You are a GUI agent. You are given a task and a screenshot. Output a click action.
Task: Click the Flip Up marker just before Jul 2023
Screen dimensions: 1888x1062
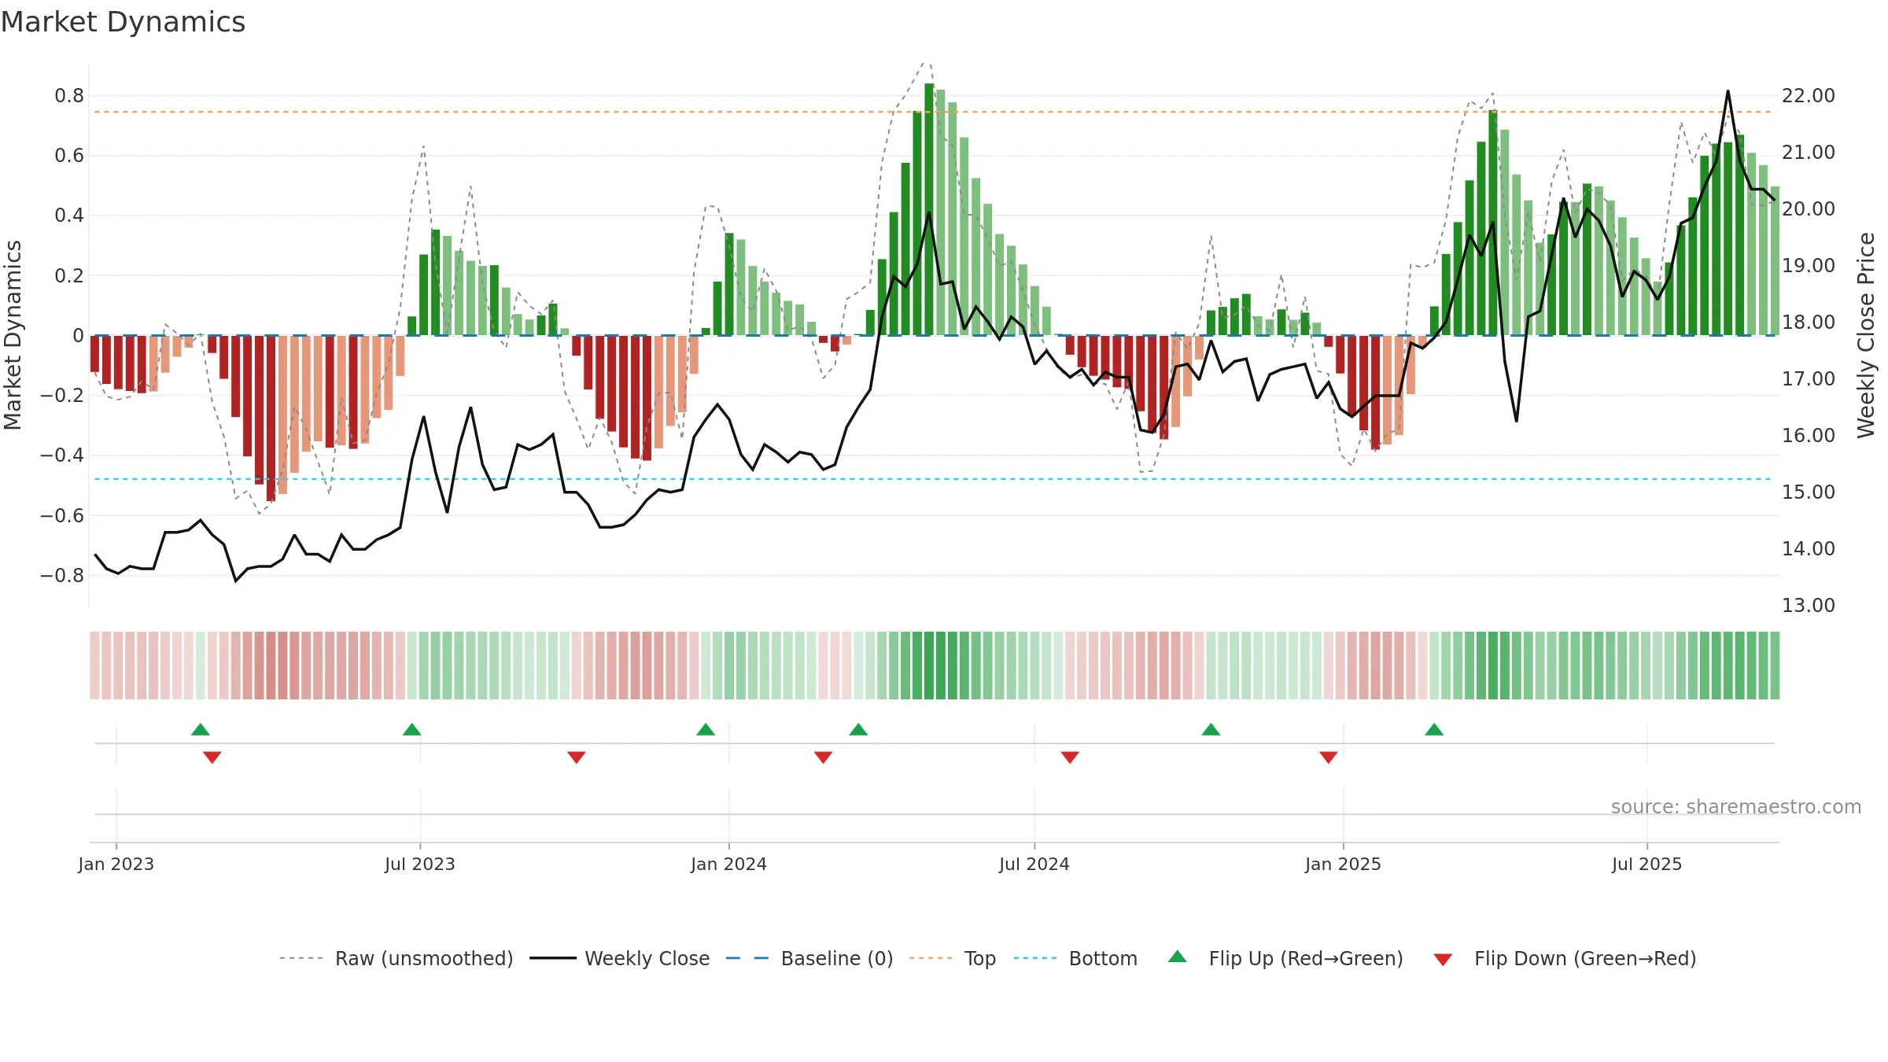tap(411, 729)
